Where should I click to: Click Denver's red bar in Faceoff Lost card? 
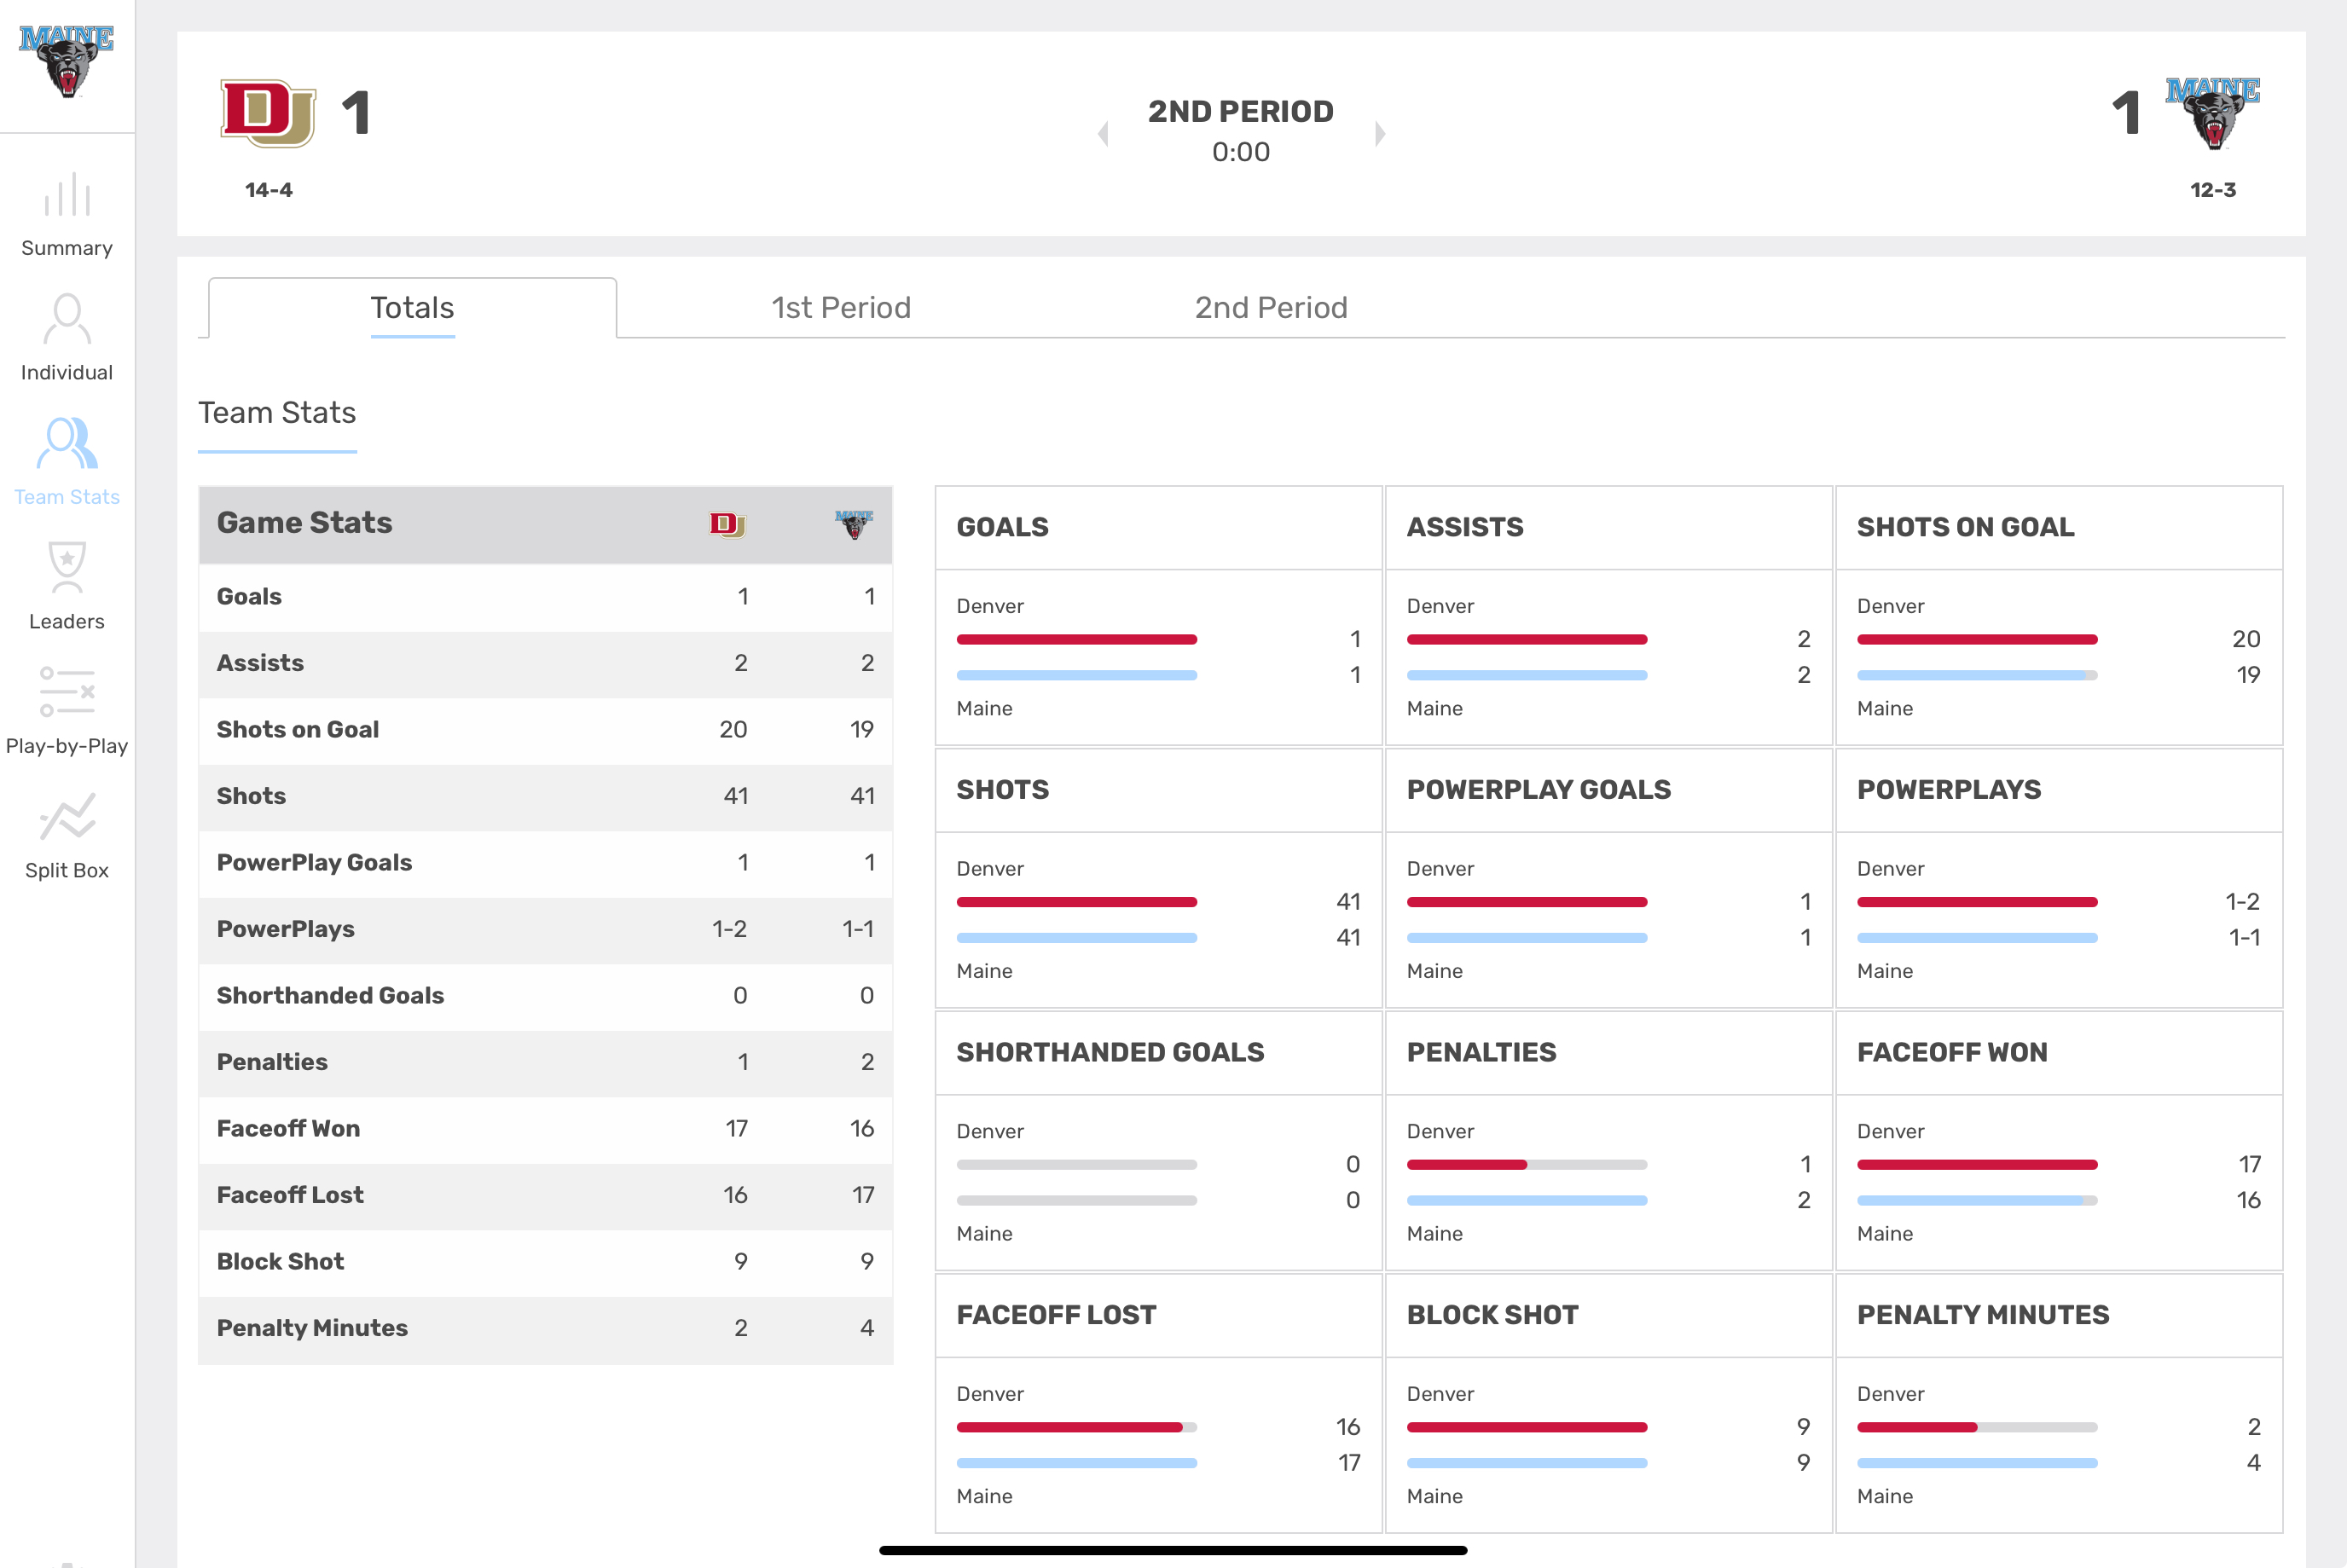[x=1069, y=1428]
